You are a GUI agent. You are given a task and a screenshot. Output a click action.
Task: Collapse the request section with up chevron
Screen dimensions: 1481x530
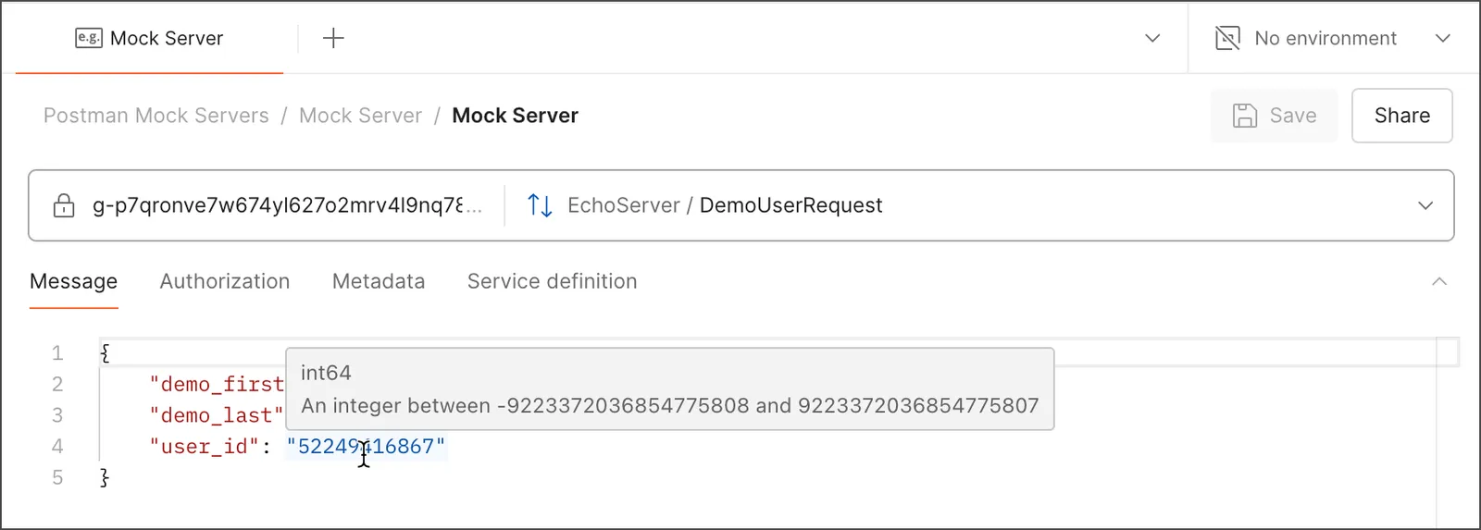[x=1439, y=281]
